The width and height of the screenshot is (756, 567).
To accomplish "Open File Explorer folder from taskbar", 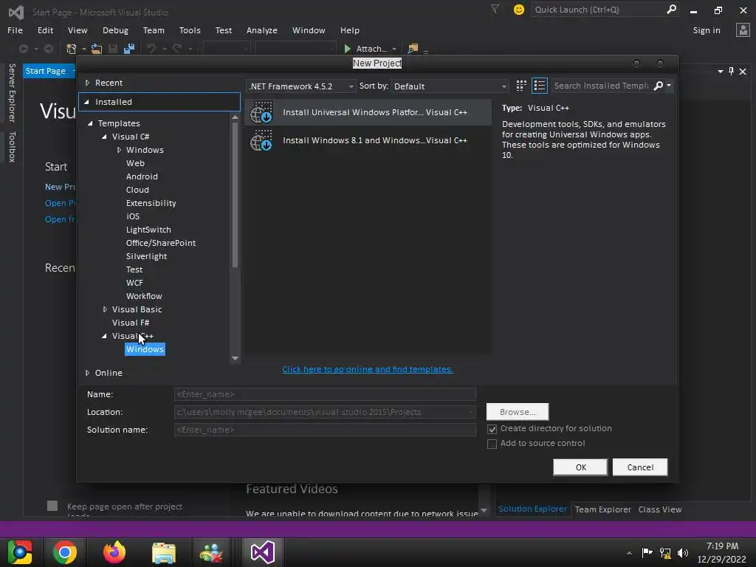I will (x=164, y=552).
